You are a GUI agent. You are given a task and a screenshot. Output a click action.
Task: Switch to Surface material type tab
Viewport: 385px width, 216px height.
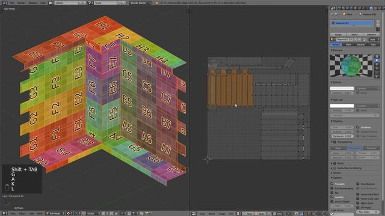336,44
